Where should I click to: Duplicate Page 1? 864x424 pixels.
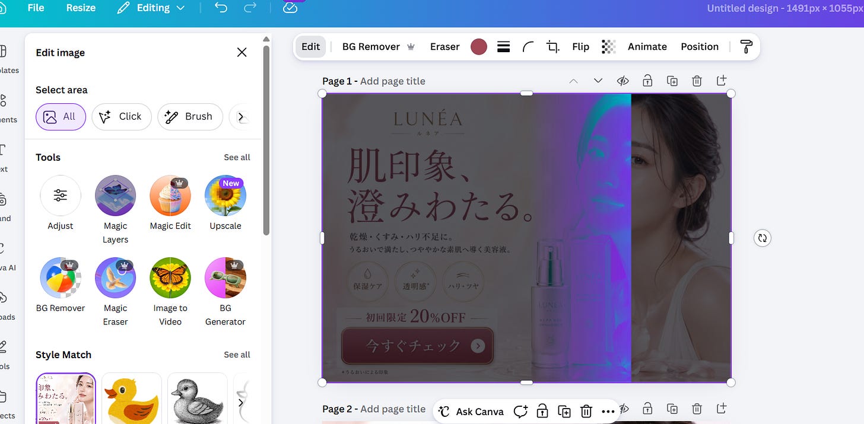(672, 81)
